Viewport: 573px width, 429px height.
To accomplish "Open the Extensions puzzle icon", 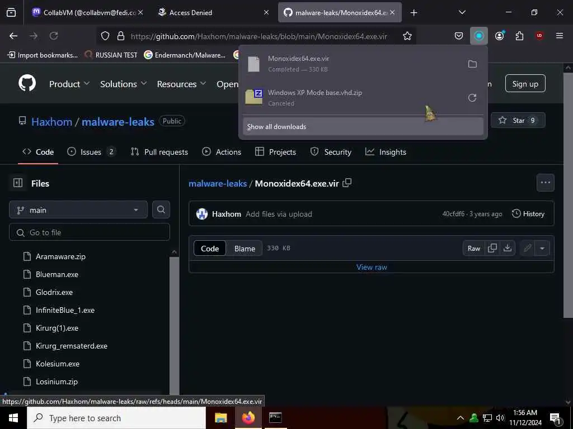I will (x=519, y=36).
